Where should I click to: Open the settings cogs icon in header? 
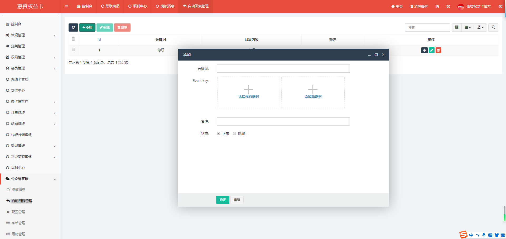500,6
